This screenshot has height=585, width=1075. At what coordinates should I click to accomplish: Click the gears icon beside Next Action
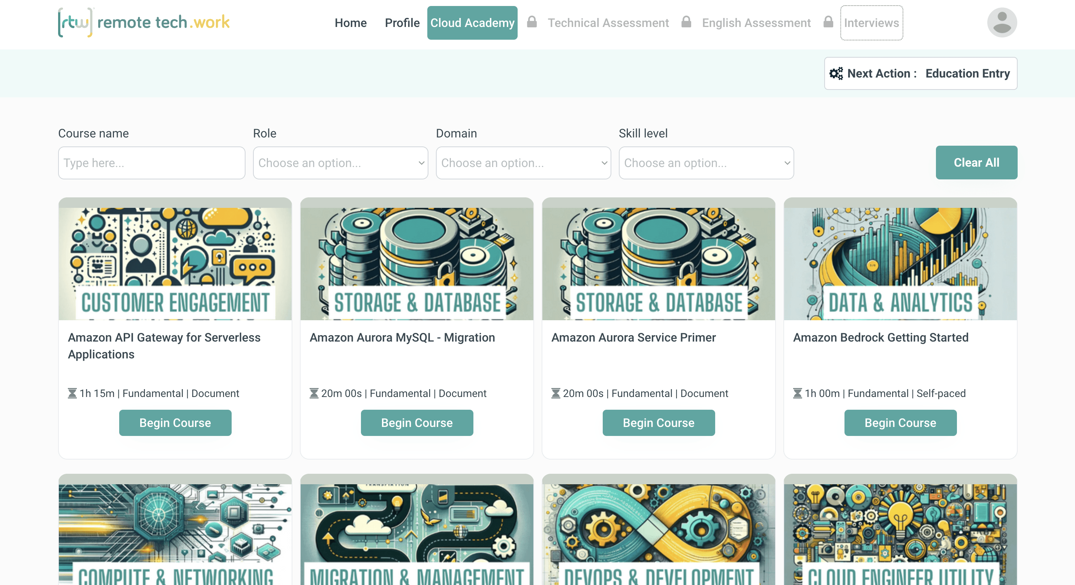point(836,73)
